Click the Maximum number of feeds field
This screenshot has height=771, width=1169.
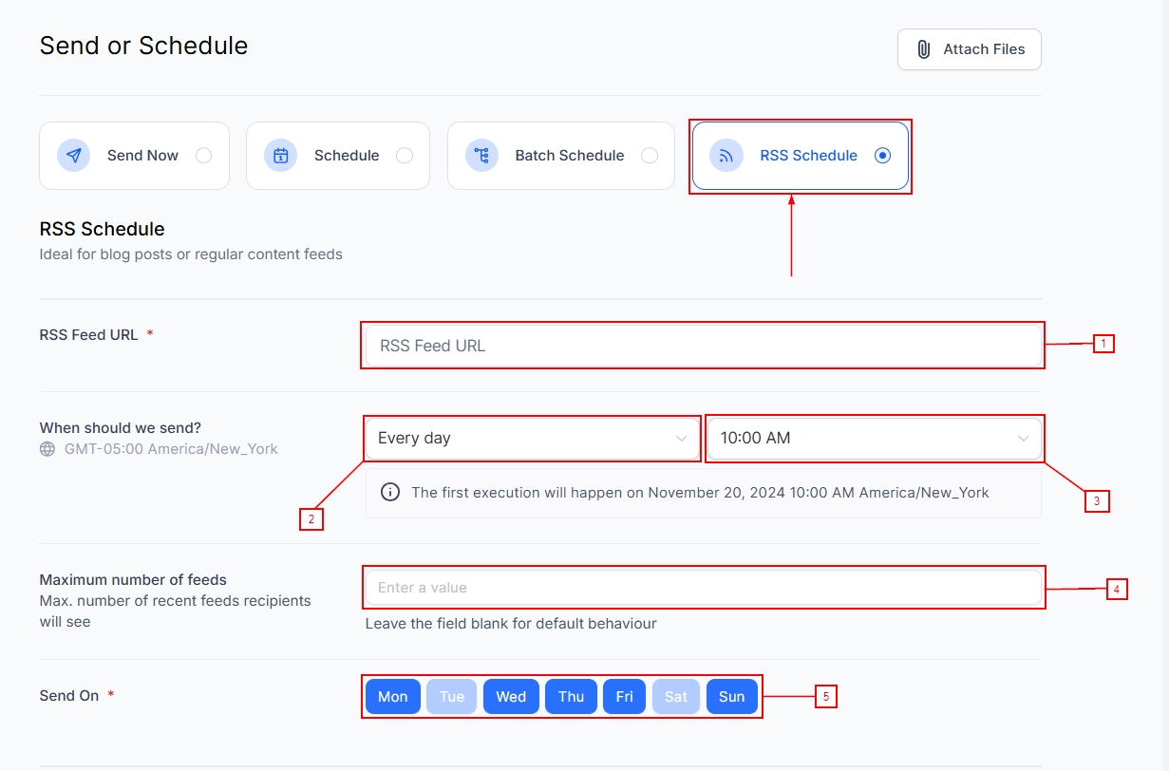(x=704, y=588)
